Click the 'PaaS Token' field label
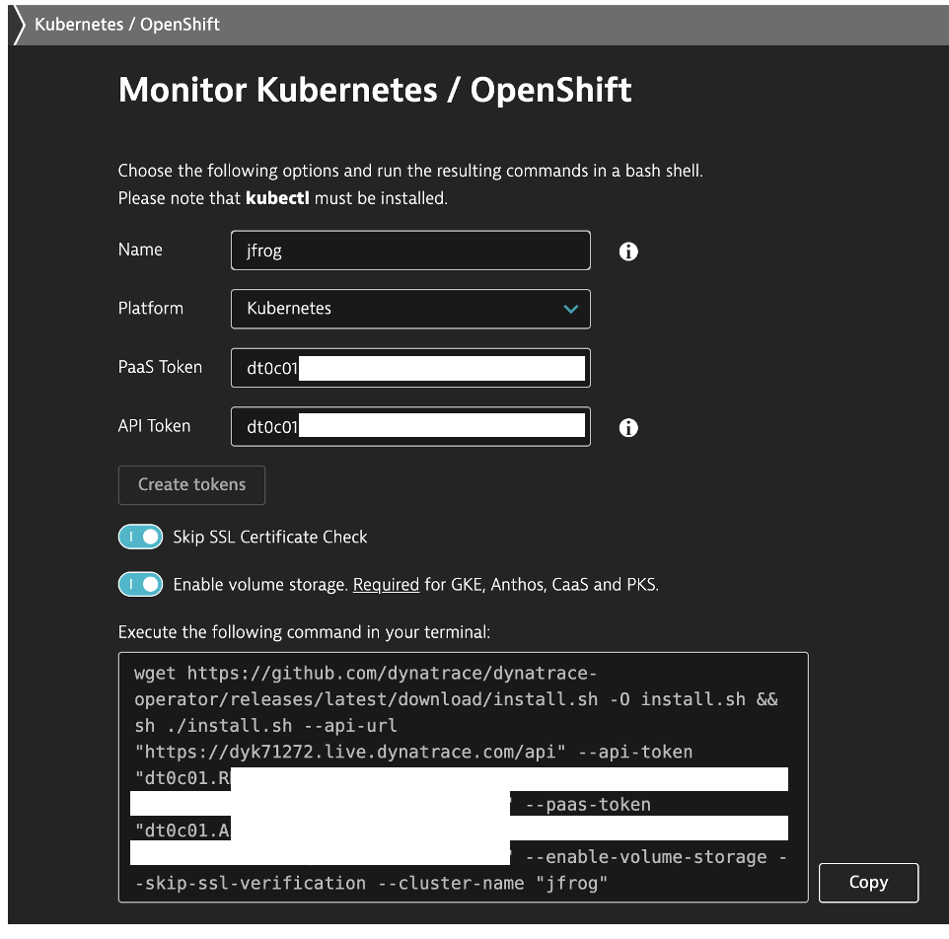Image resolution: width=949 pixels, height=939 pixels. click(x=160, y=367)
